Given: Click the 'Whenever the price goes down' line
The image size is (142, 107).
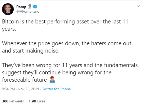Looking at the screenshot, I should tap(67, 43).
